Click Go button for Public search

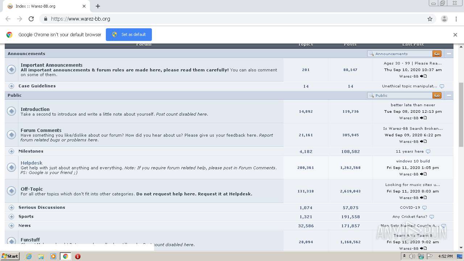[x=437, y=95]
